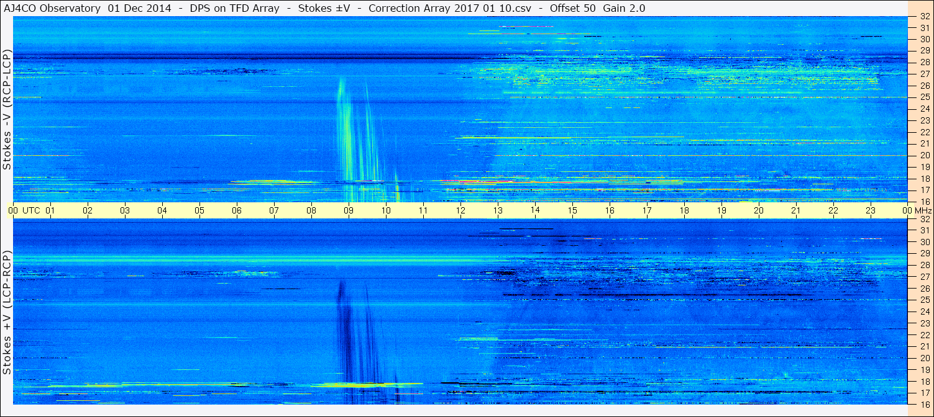
Task: Select the 05 hour time marker
Action: point(199,211)
